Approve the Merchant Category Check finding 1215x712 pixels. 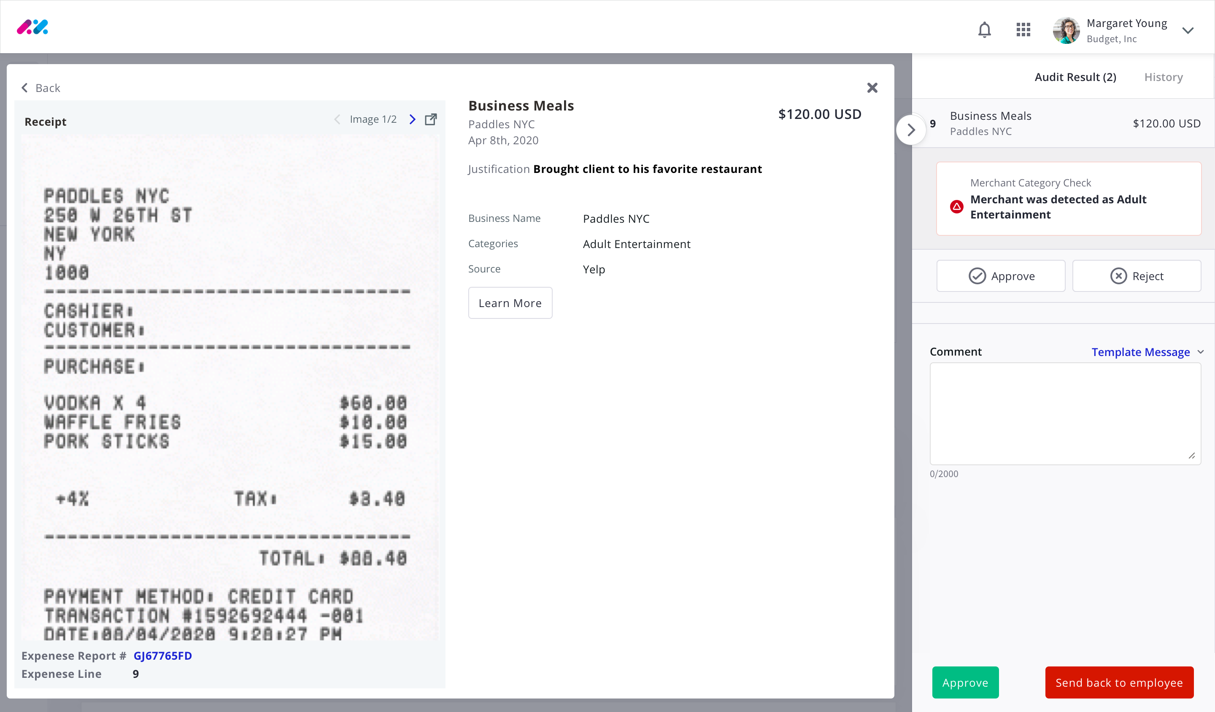coord(1001,276)
